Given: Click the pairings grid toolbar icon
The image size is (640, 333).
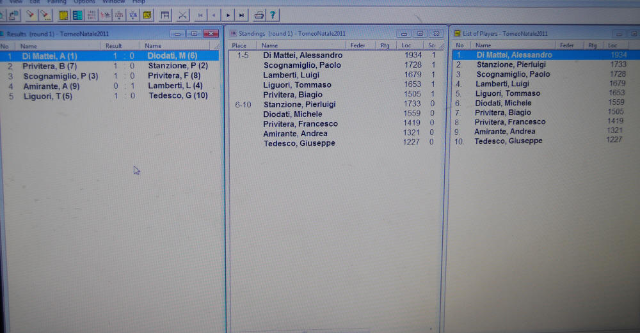Looking at the screenshot, I should click(92, 15).
